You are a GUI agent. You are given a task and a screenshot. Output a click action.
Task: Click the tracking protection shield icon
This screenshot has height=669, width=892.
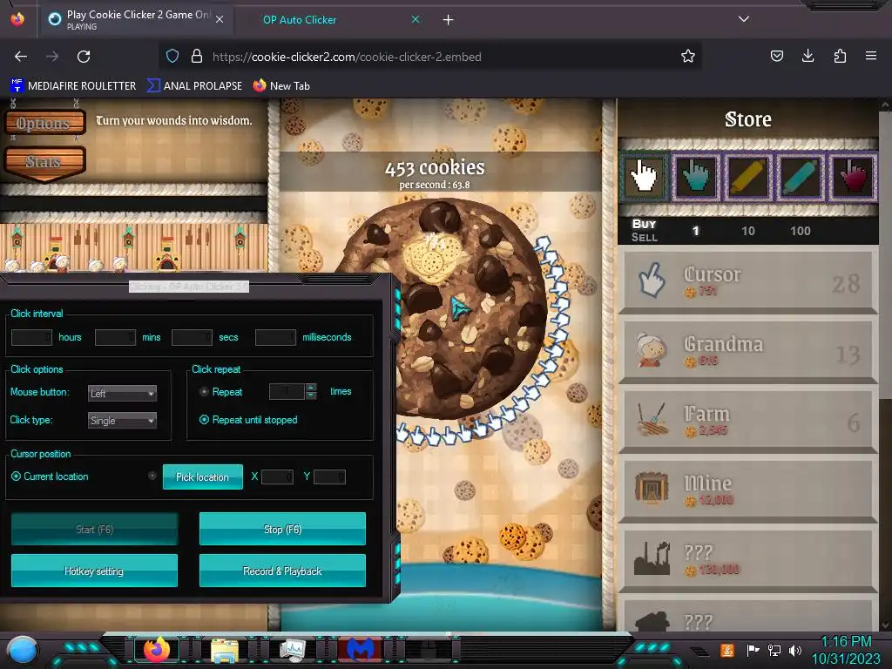[172, 56]
